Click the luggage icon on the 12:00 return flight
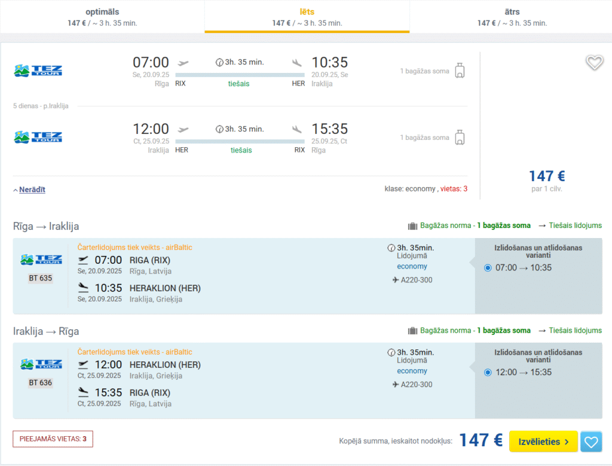This screenshot has width=612, height=466. coord(460,138)
